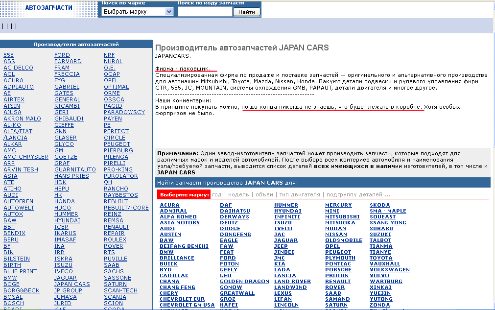This screenshot has height=310, width=495.
Task: Choose CADILLAC car brand
Action: [174, 275]
